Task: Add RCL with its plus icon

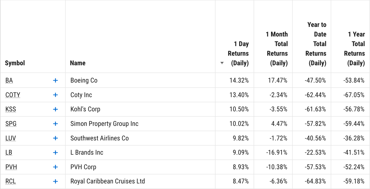Action: [55, 182]
